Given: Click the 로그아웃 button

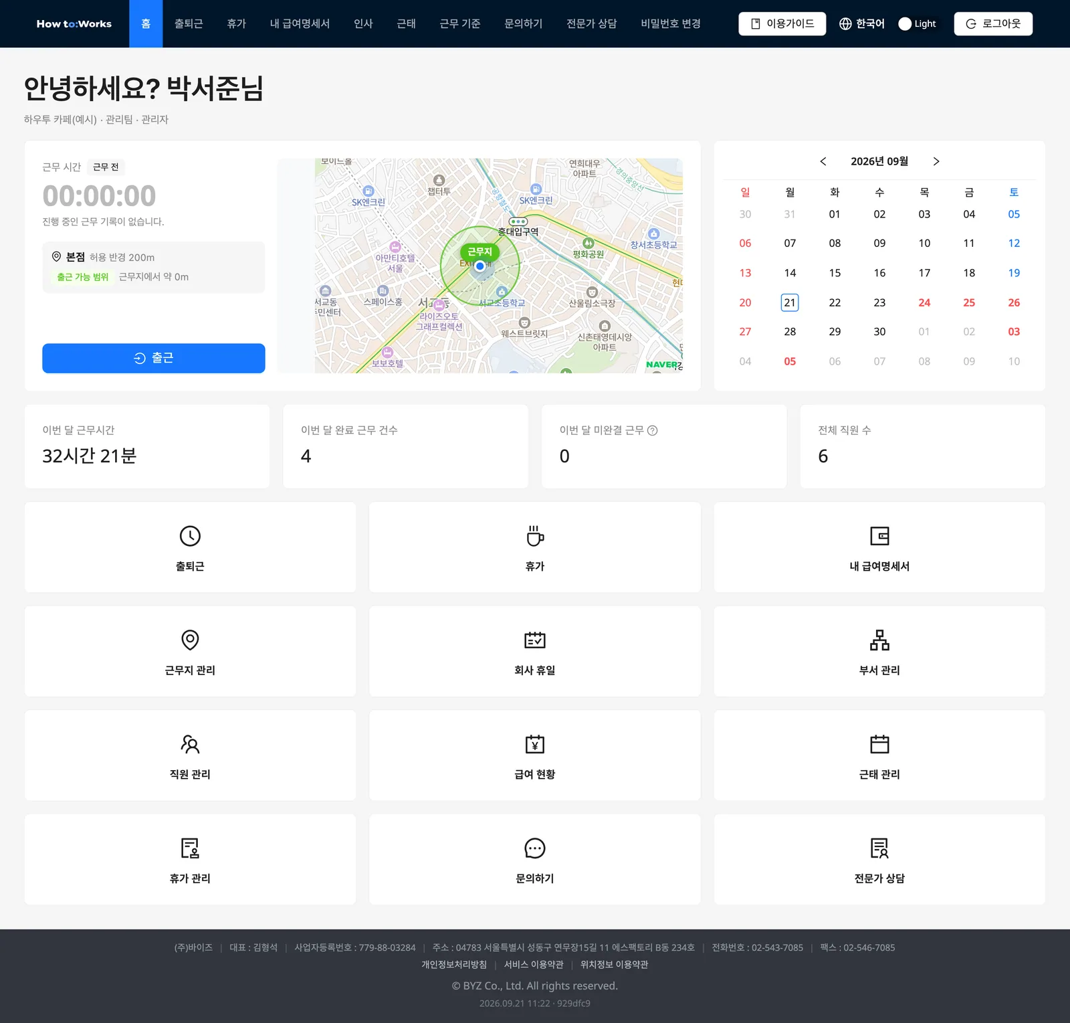Looking at the screenshot, I should point(993,23).
